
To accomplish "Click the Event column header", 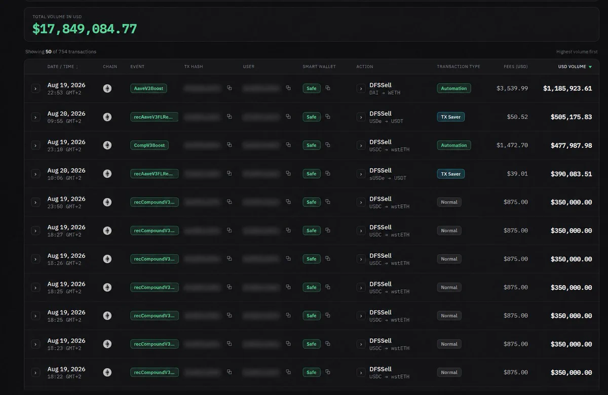I will click(137, 66).
